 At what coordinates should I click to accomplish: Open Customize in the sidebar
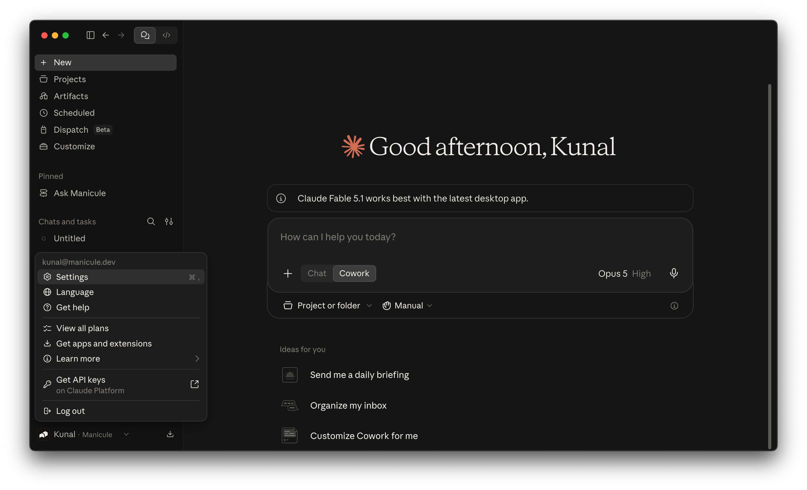106,146
